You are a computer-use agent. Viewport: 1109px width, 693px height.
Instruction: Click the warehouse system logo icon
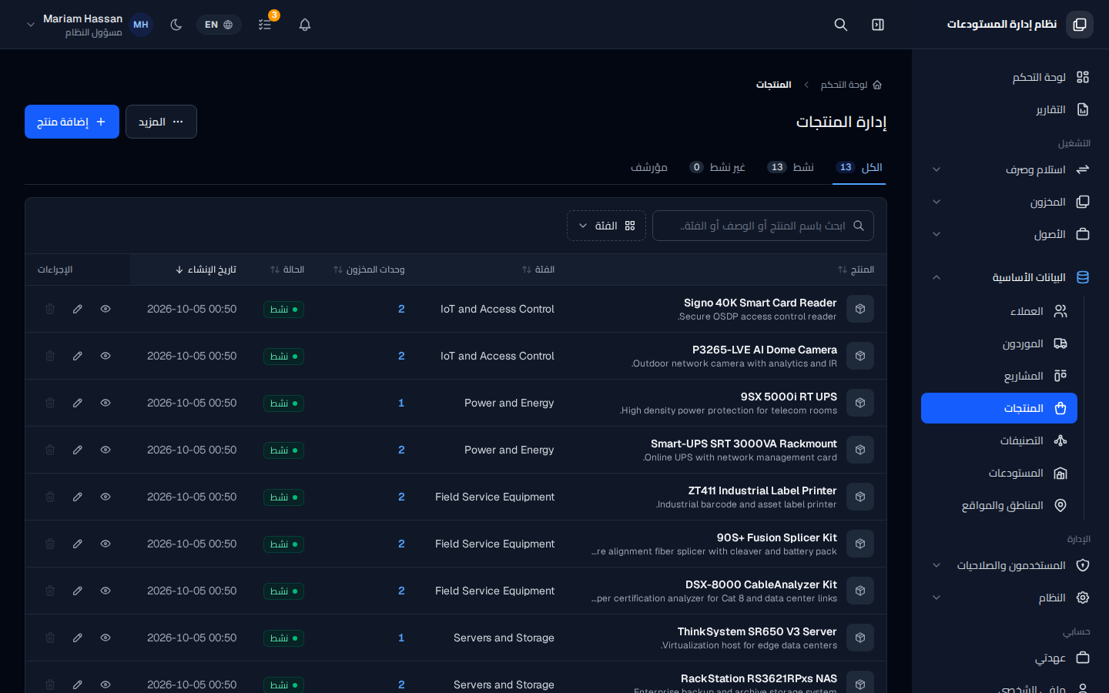(1080, 25)
